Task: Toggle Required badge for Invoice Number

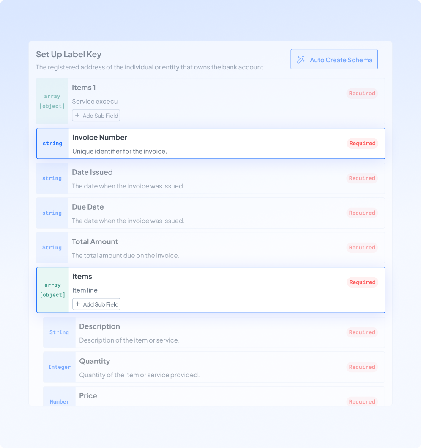Action: (x=362, y=144)
